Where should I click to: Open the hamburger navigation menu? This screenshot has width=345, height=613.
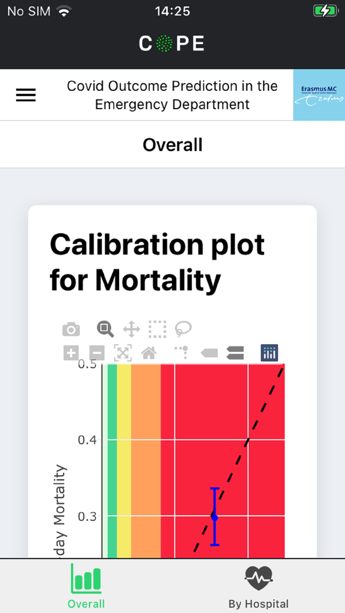click(x=26, y=95)
